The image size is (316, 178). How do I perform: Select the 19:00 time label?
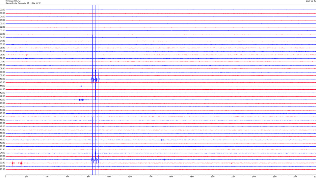(x=2, y=140)
